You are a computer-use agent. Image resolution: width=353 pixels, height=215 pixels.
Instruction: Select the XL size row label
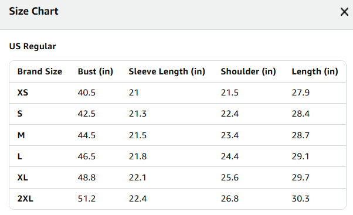[x=22, y=178]
